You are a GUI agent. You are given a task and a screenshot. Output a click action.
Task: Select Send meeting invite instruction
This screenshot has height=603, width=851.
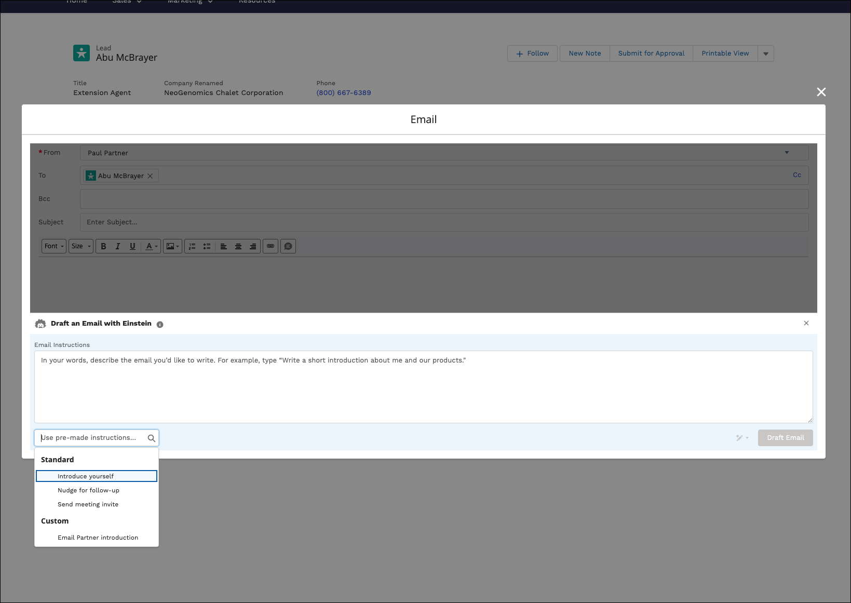pyautogui.click(x=97, y=504)
